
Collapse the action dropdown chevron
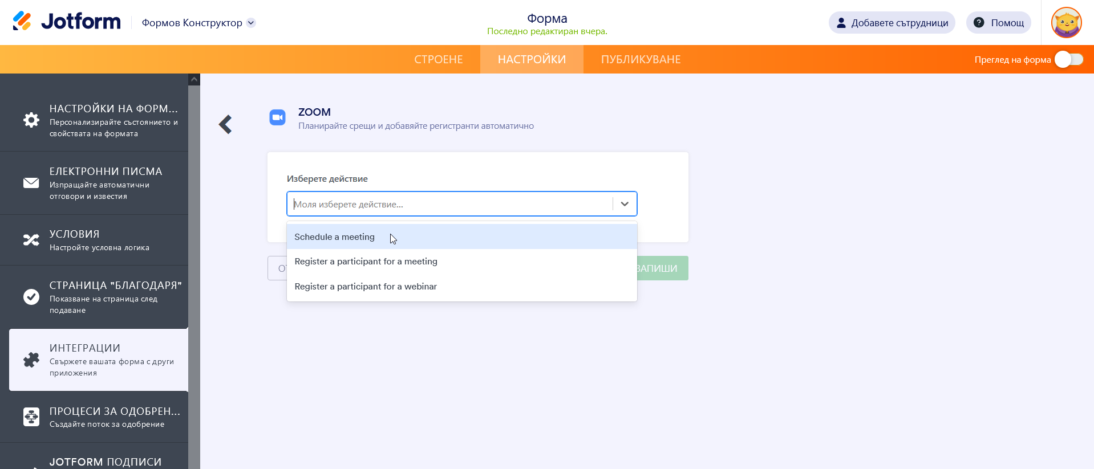625,204
